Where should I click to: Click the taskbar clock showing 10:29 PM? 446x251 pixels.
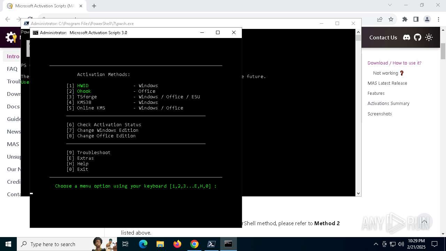click(x=416, y=244)
